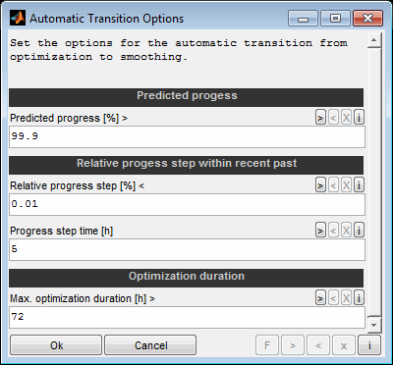The image size is (393, 365).
Task: Click the info icon for Progress step time
Action: pos(359,231)
